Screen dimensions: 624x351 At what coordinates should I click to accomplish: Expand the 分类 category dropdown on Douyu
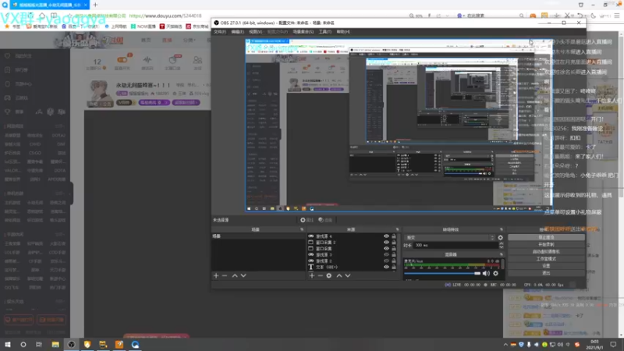pyautogui.click(x=189, y=41)
